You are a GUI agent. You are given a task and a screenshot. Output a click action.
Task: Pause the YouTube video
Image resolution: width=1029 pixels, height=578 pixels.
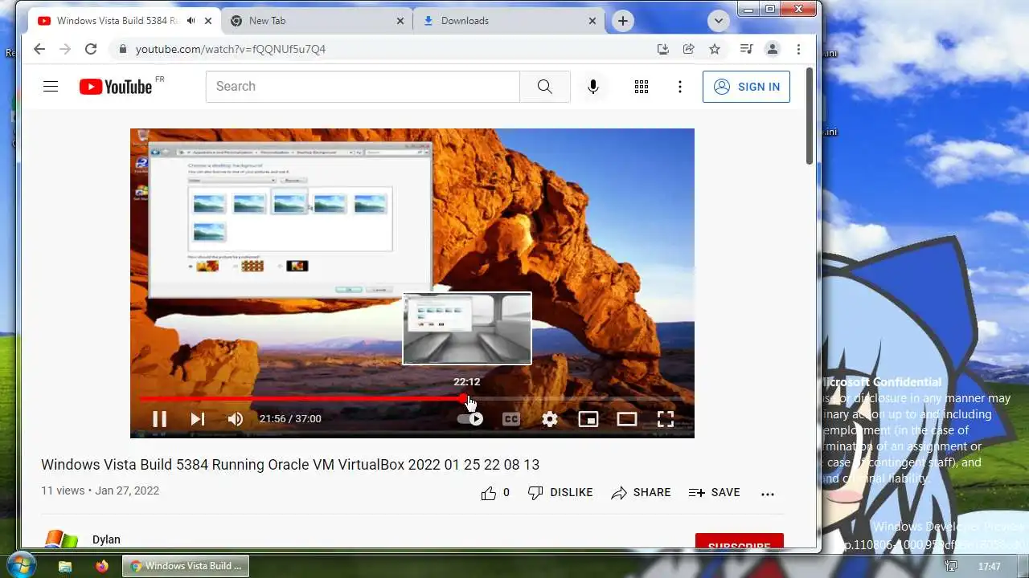click(159, 418)
